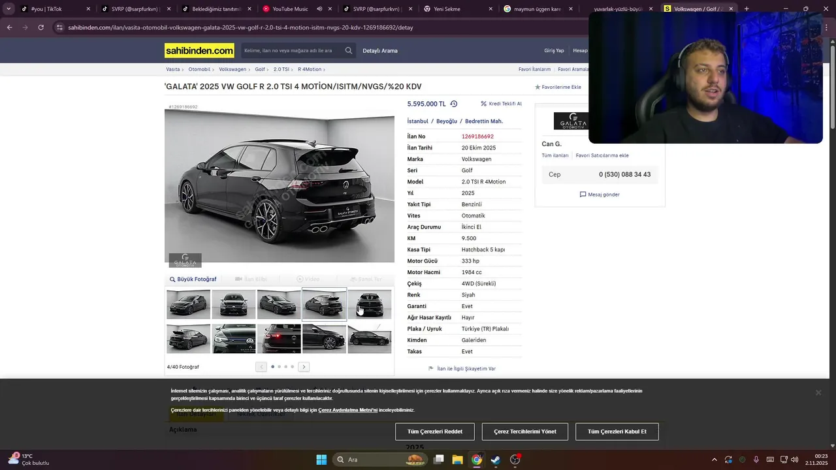Open OBS Studio from taskbar
836x470 pixels.
pos(515,460)
